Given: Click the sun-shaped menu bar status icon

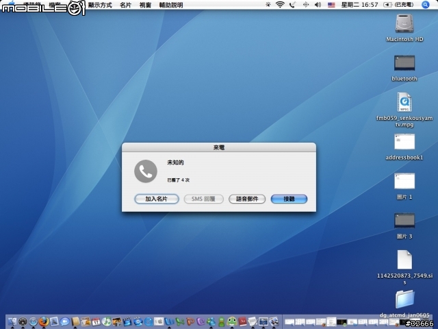Looking at the screenshot, I should tap(268, 5).
